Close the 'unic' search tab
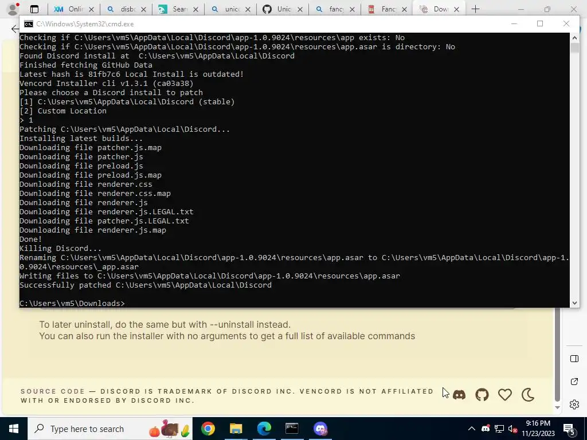587x440 pixels. tap(248, 9)
